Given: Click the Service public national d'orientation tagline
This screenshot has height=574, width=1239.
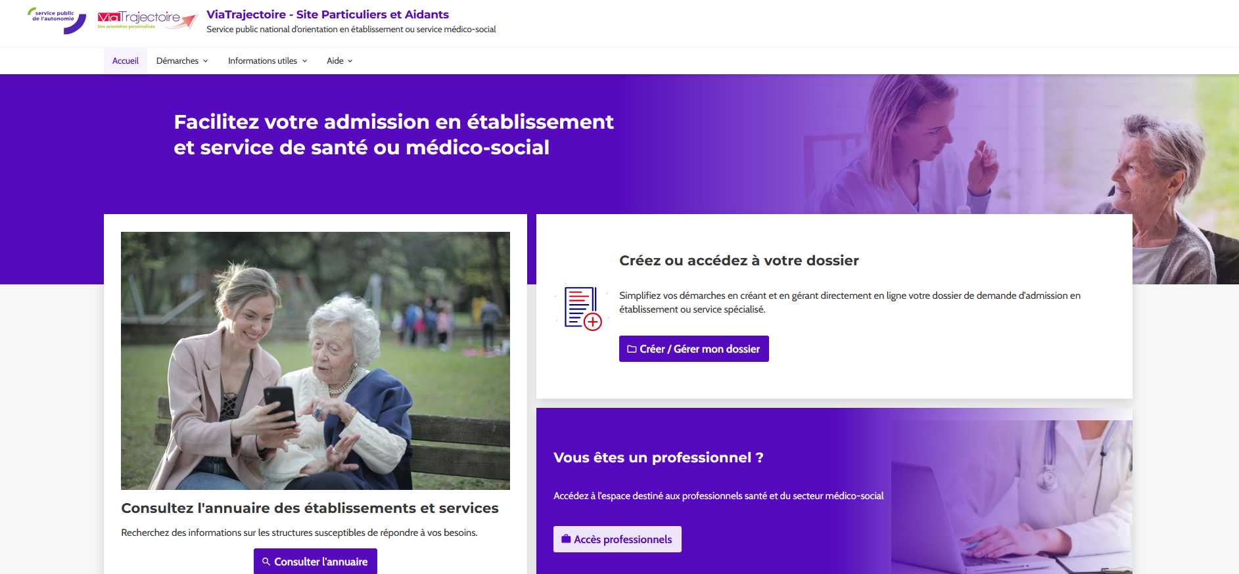Looking at the screenshot, I should 351,30.
